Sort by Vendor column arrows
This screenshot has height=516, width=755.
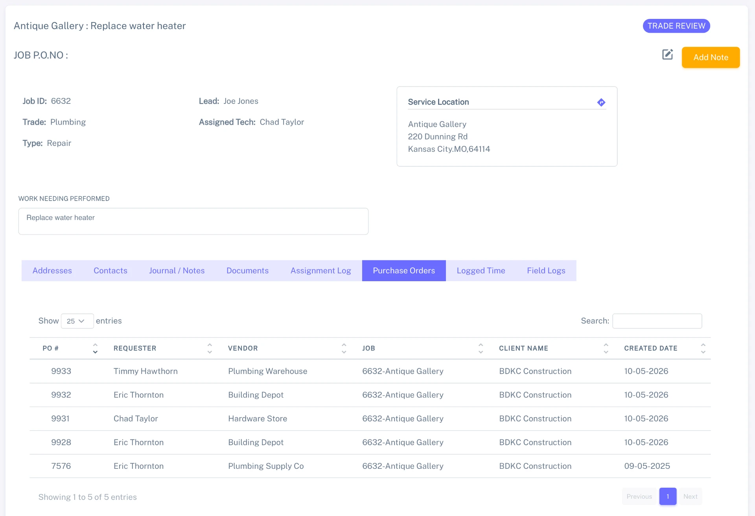(x=344, y=348)
